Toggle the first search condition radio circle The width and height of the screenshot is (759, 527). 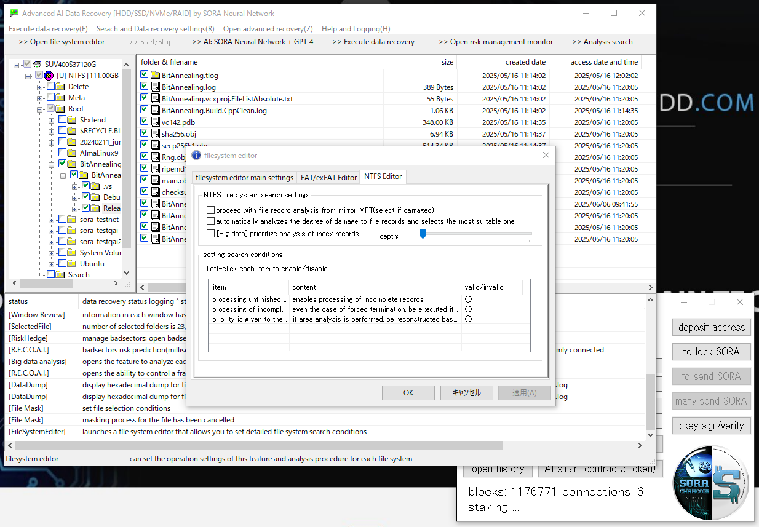[468, 299]
